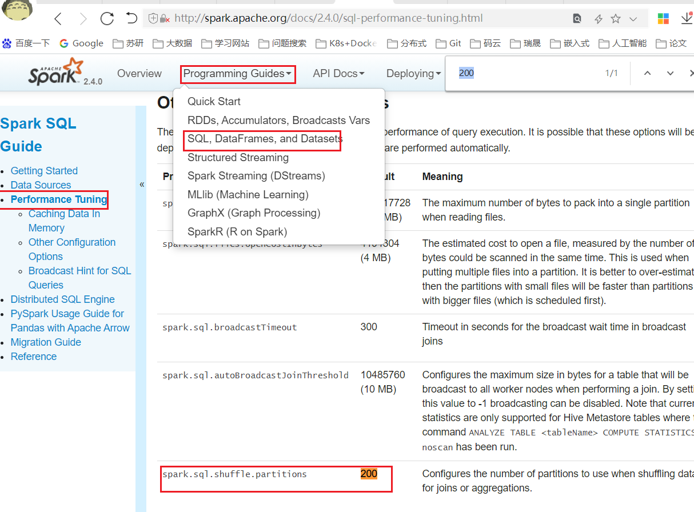Open the API Docs dropdown
Viewport: 694px width, 512px height.
pos(338,73)
